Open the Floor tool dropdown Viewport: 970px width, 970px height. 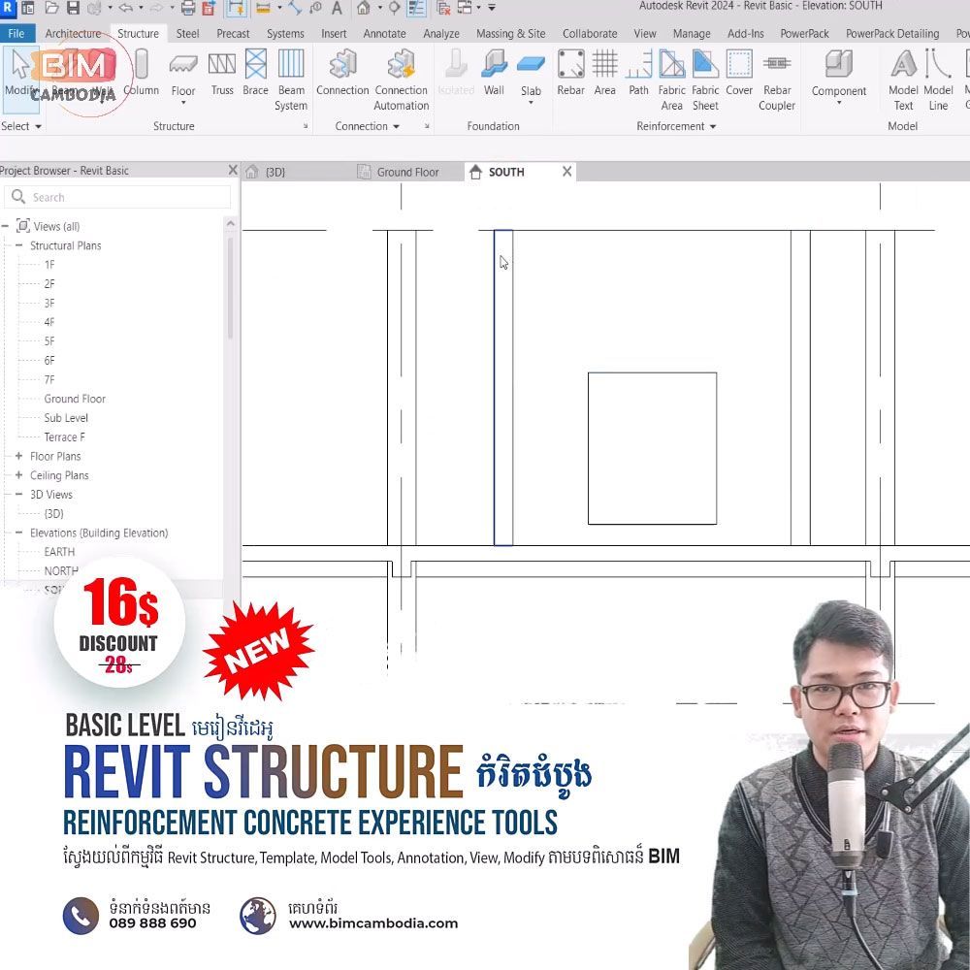click(x=183, y=102)
